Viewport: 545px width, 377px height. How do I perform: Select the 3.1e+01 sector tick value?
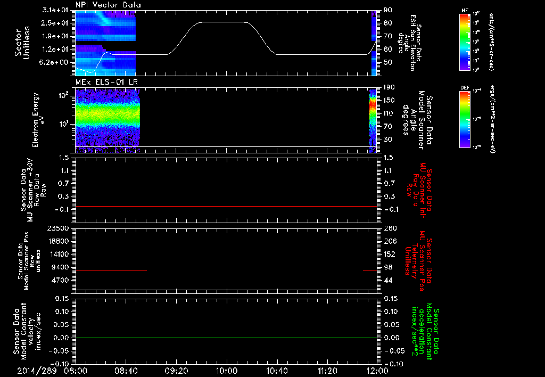[55, 10]
